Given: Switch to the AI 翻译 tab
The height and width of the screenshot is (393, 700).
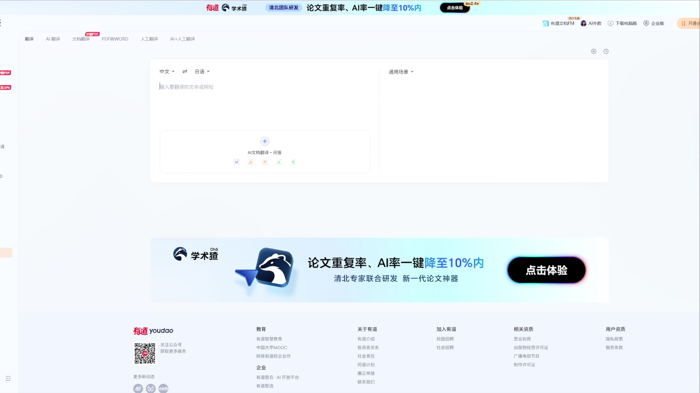Looking at the screenshot, I should point(53,39).
